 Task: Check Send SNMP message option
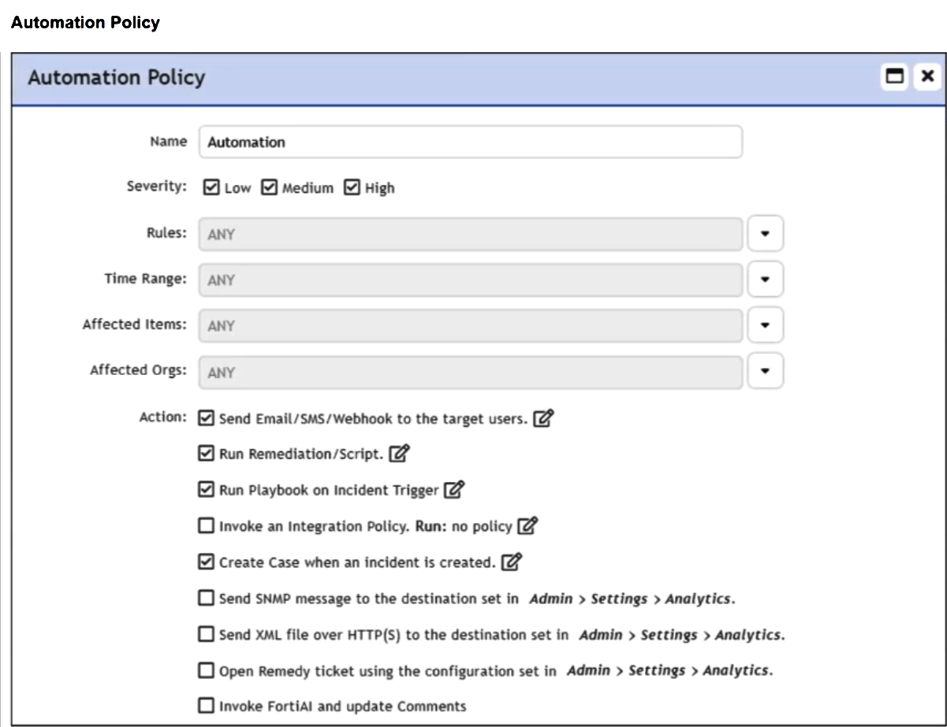[x=206, y=598]
